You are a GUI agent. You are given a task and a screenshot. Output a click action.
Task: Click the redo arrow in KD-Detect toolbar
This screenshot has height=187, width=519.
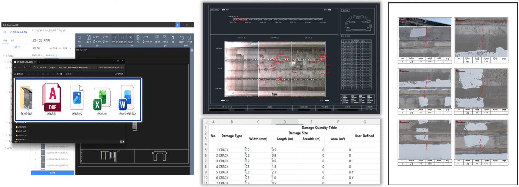[189, 38]
